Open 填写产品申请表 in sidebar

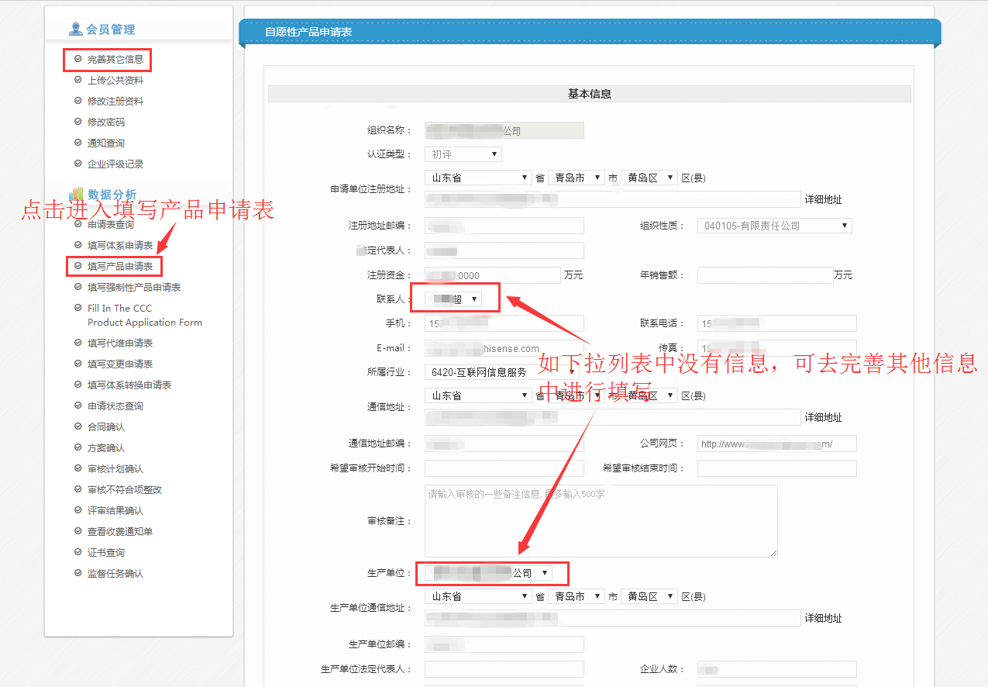click(119, 267)
